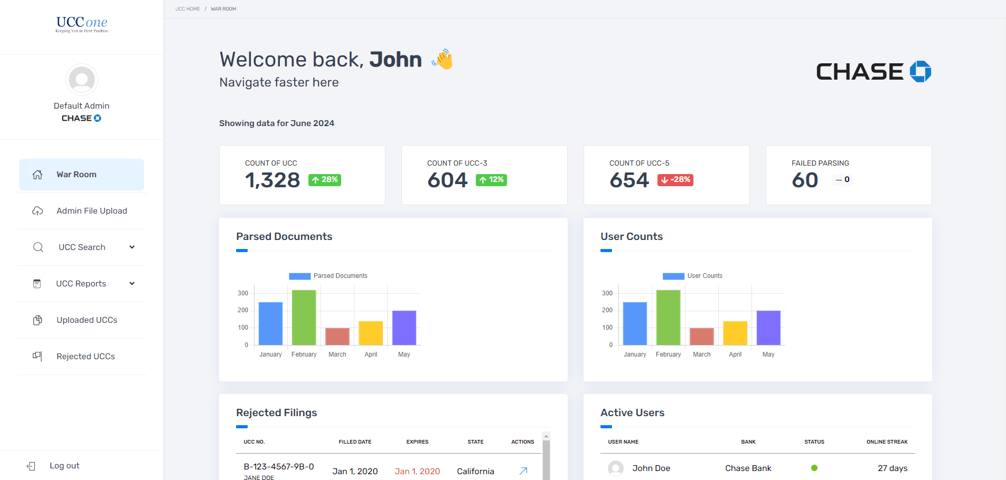1006x480 pixels.
Task: Click the Admin File Upload cloud icon
Action: coord(37,211)
